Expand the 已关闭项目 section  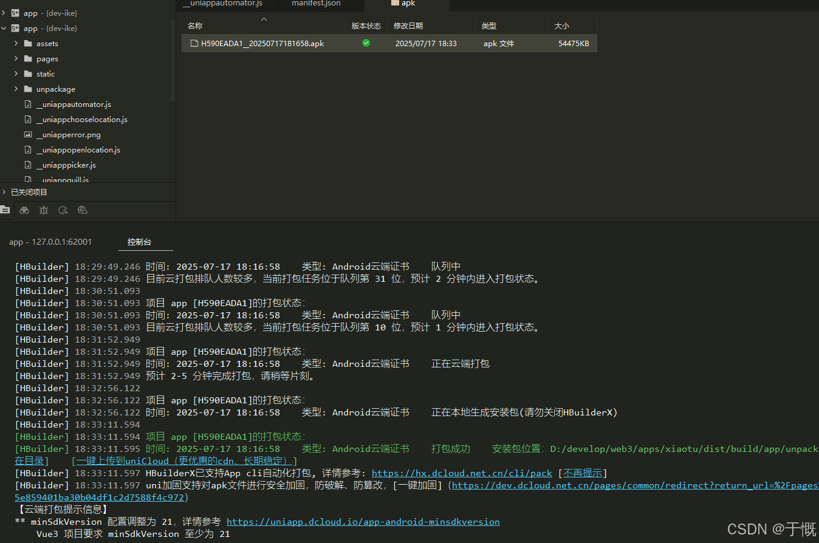coord(4,192)
